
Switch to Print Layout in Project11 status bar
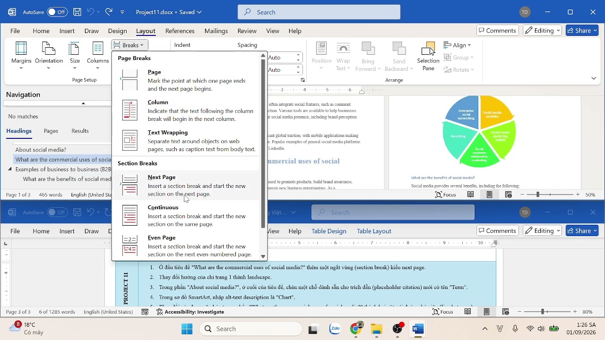pos(489,195)
